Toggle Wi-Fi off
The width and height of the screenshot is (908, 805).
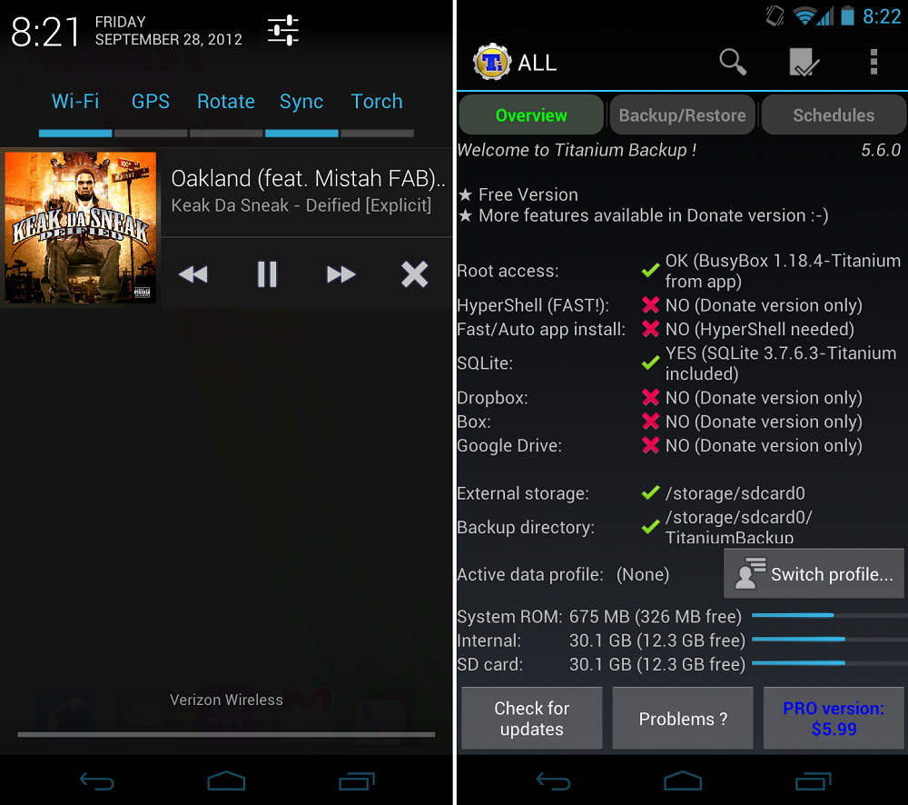click(x=75, y=103)
